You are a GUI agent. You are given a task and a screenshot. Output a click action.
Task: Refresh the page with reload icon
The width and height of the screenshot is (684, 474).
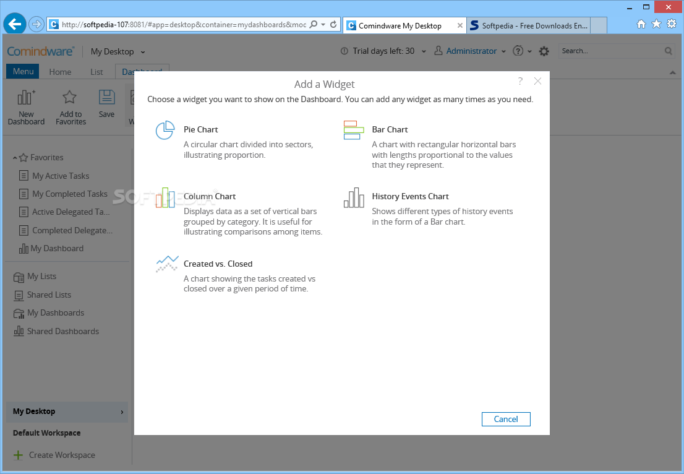[x=333, y=24]
